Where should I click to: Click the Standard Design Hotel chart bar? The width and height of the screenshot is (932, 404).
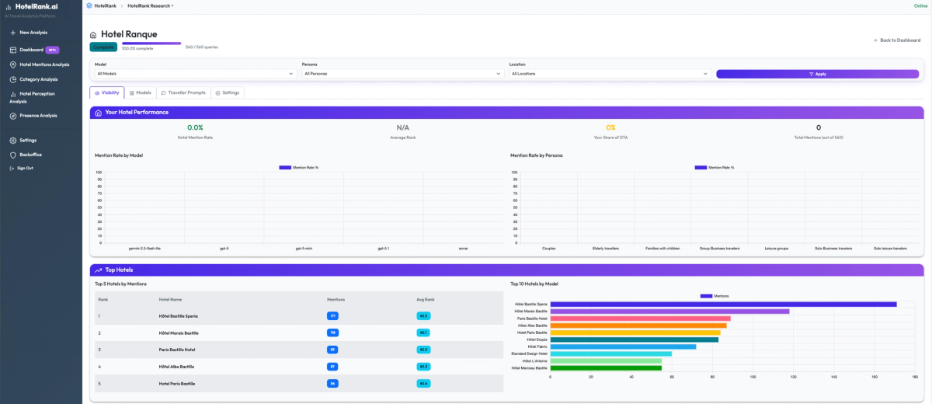click(x=610, y=353)
